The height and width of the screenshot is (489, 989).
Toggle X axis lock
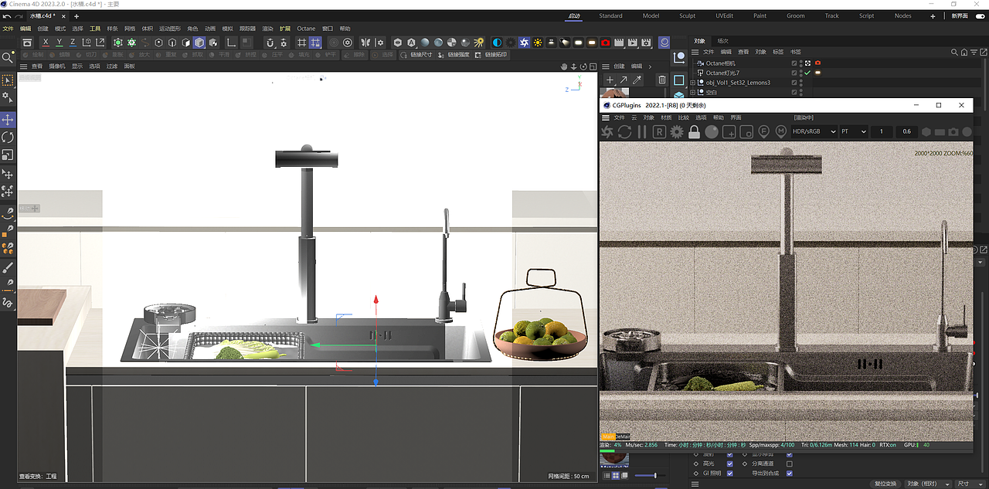[46, 42]
